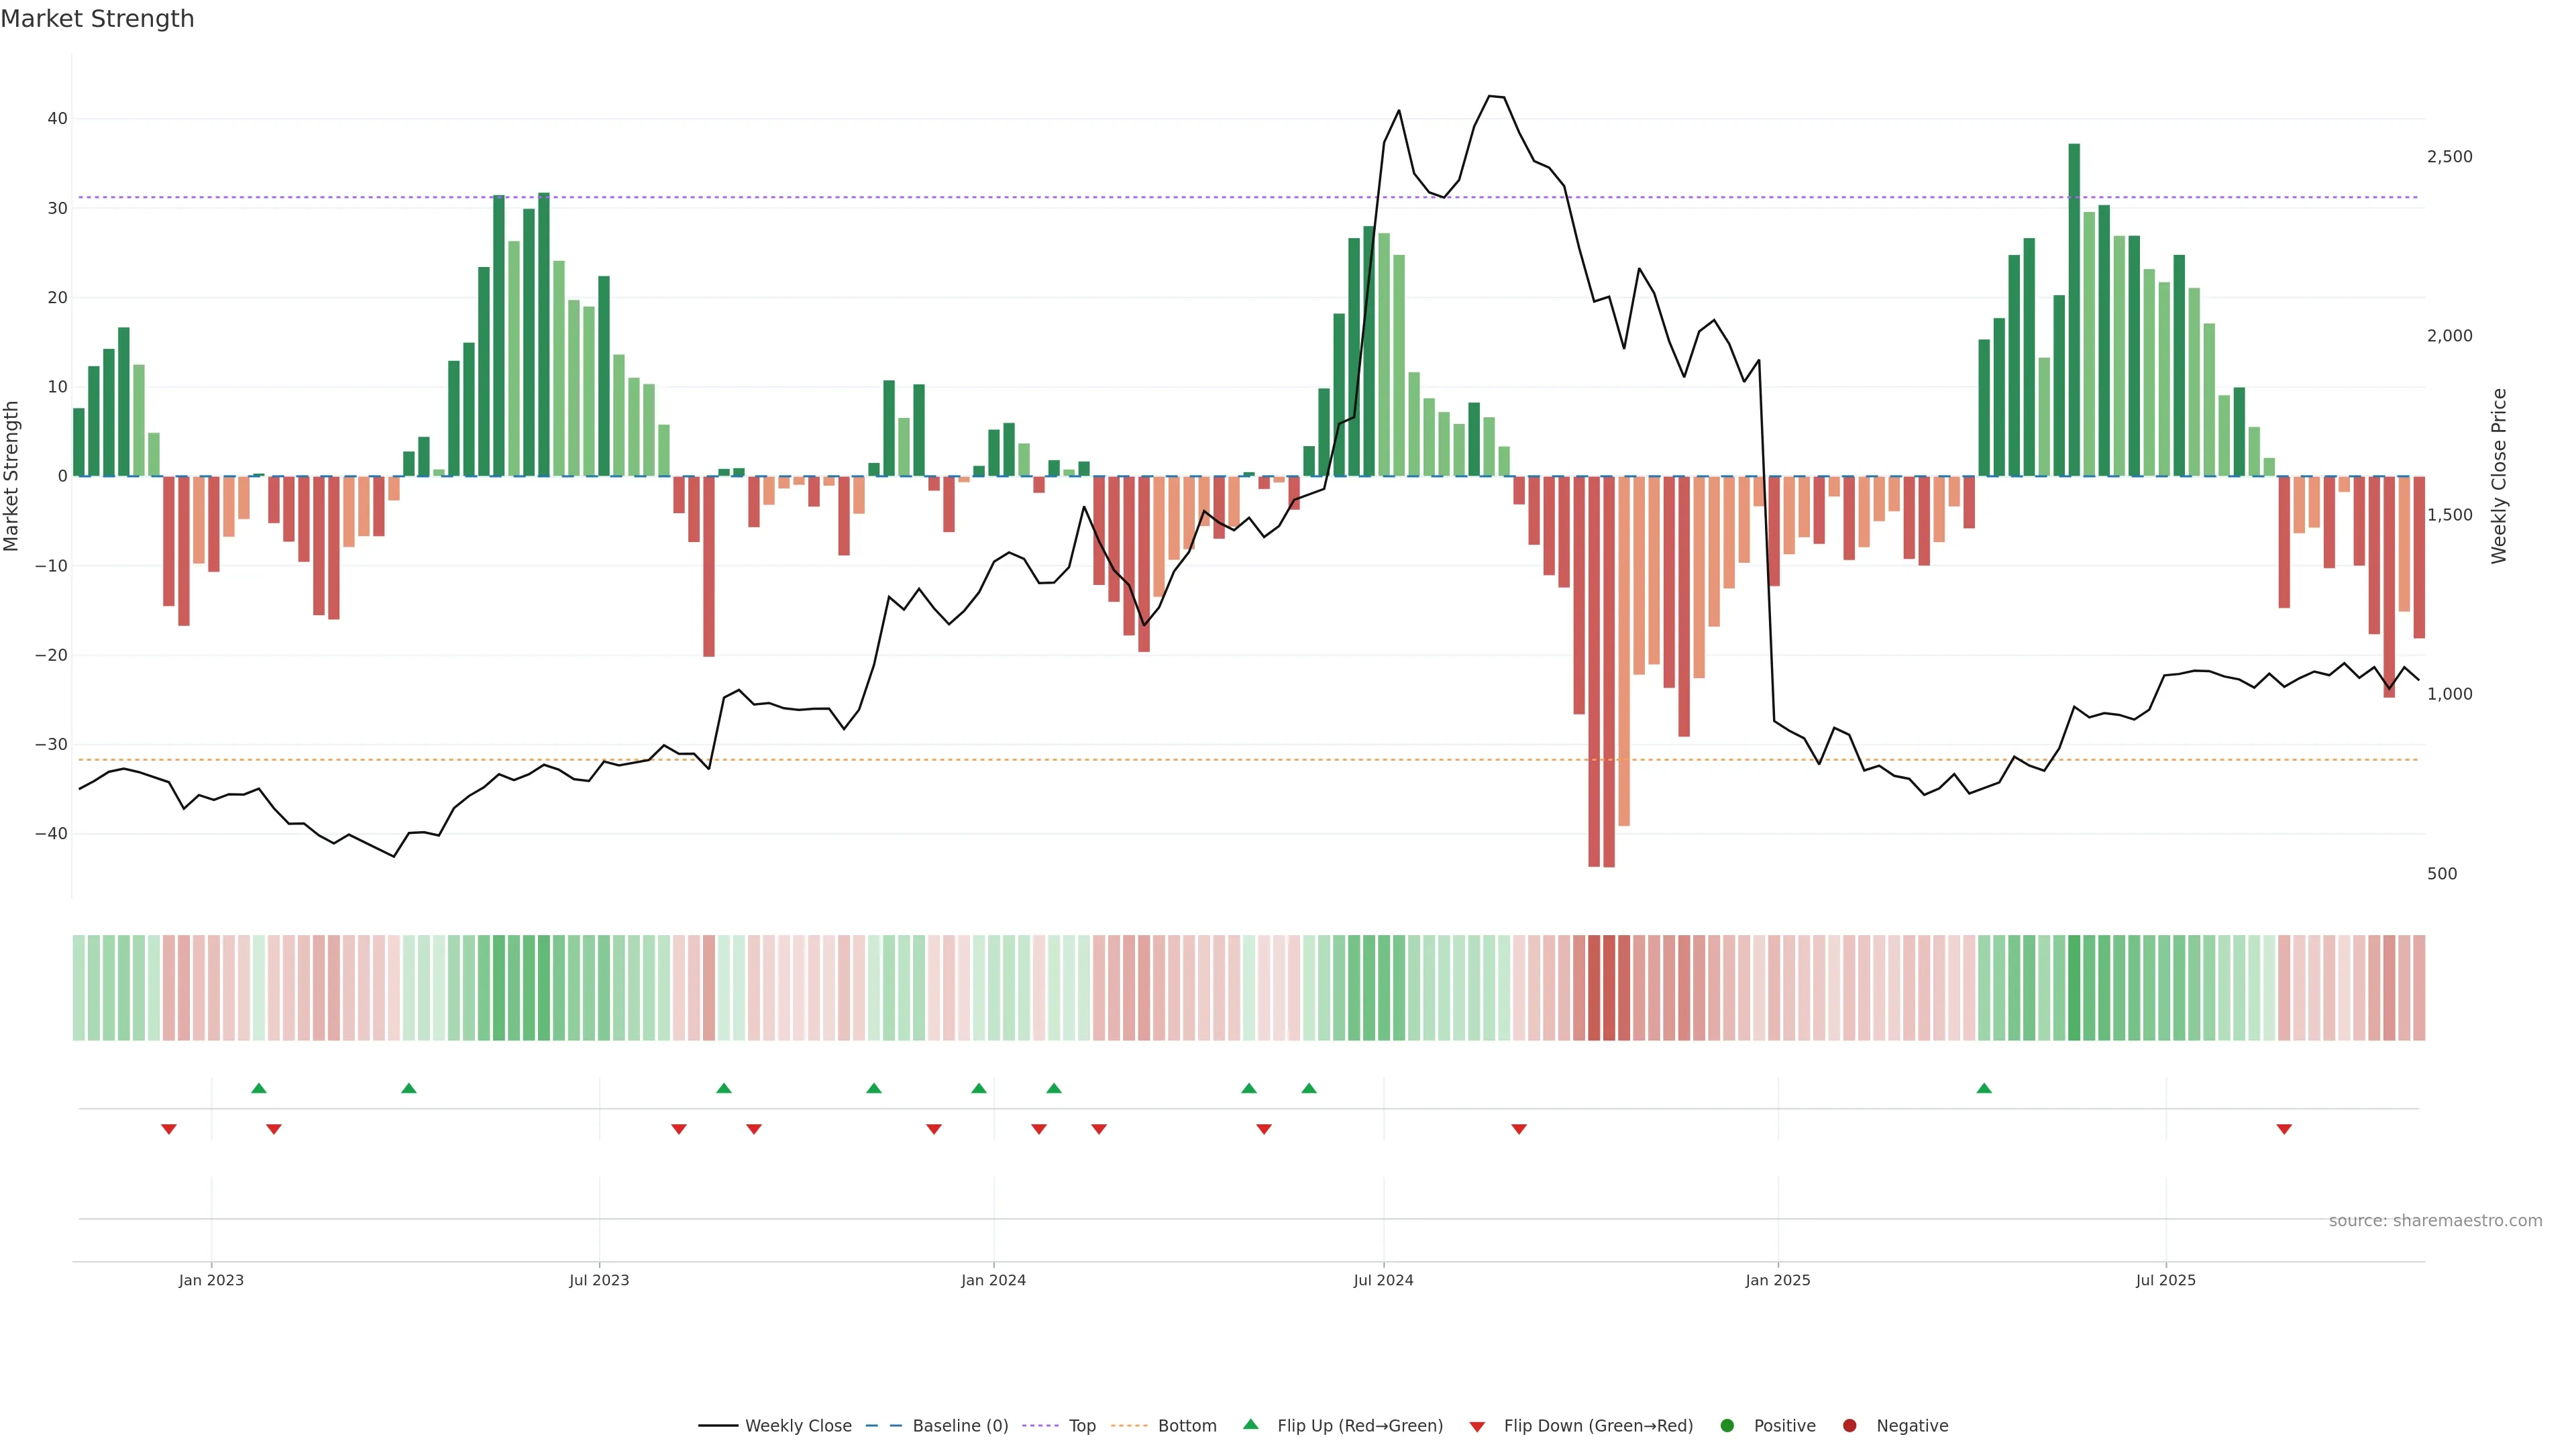
Task: Click the Jan 2025 x-axis label
Action: pyautogui.click(x=1778, y=1280)
